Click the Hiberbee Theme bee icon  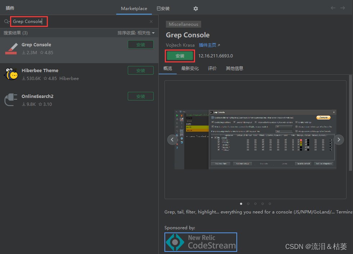point(11,74)
